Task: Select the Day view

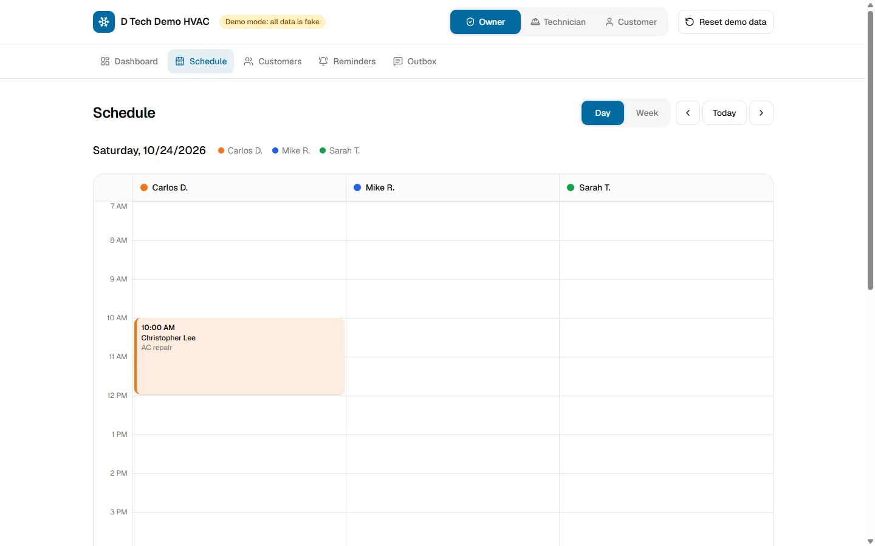Action: pos(603,113)
